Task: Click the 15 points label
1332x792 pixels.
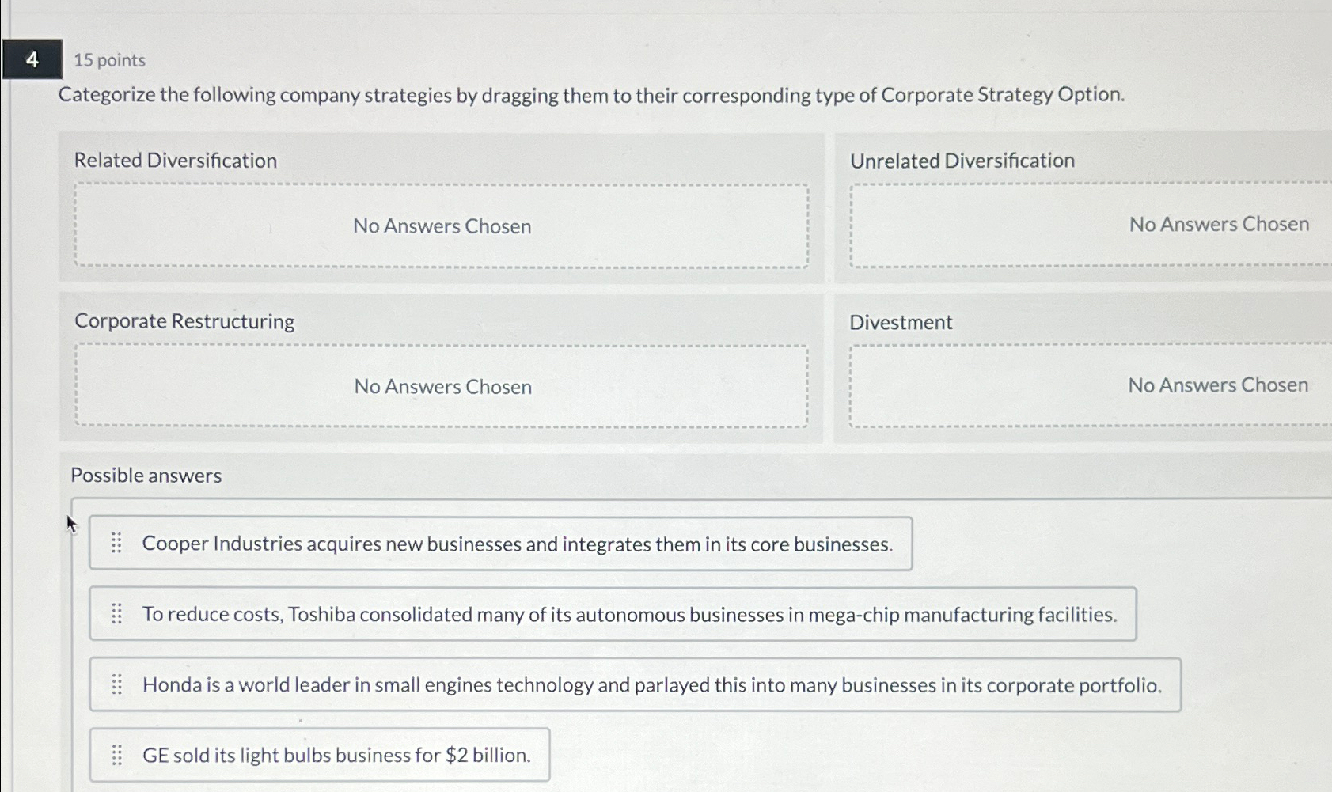Action: 109,60
